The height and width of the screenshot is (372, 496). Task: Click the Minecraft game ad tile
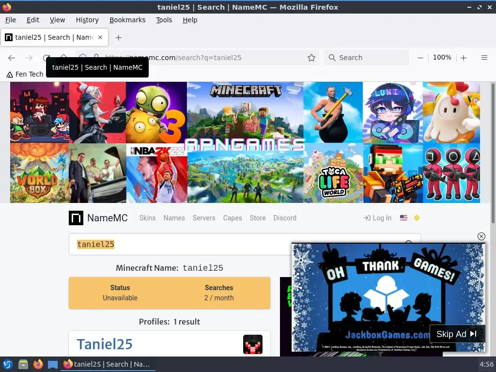pyautogui.click(x=245, y=111)
